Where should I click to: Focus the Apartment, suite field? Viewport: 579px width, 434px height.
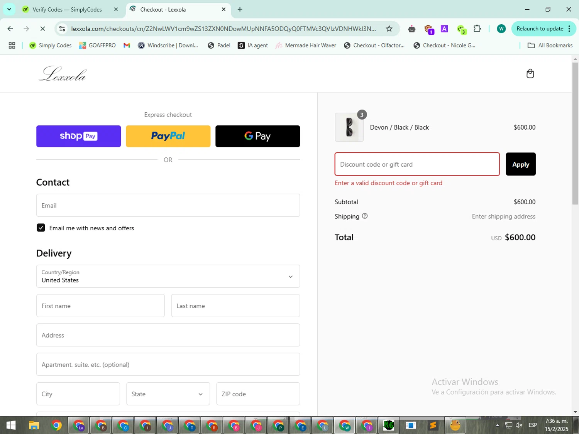168,364
